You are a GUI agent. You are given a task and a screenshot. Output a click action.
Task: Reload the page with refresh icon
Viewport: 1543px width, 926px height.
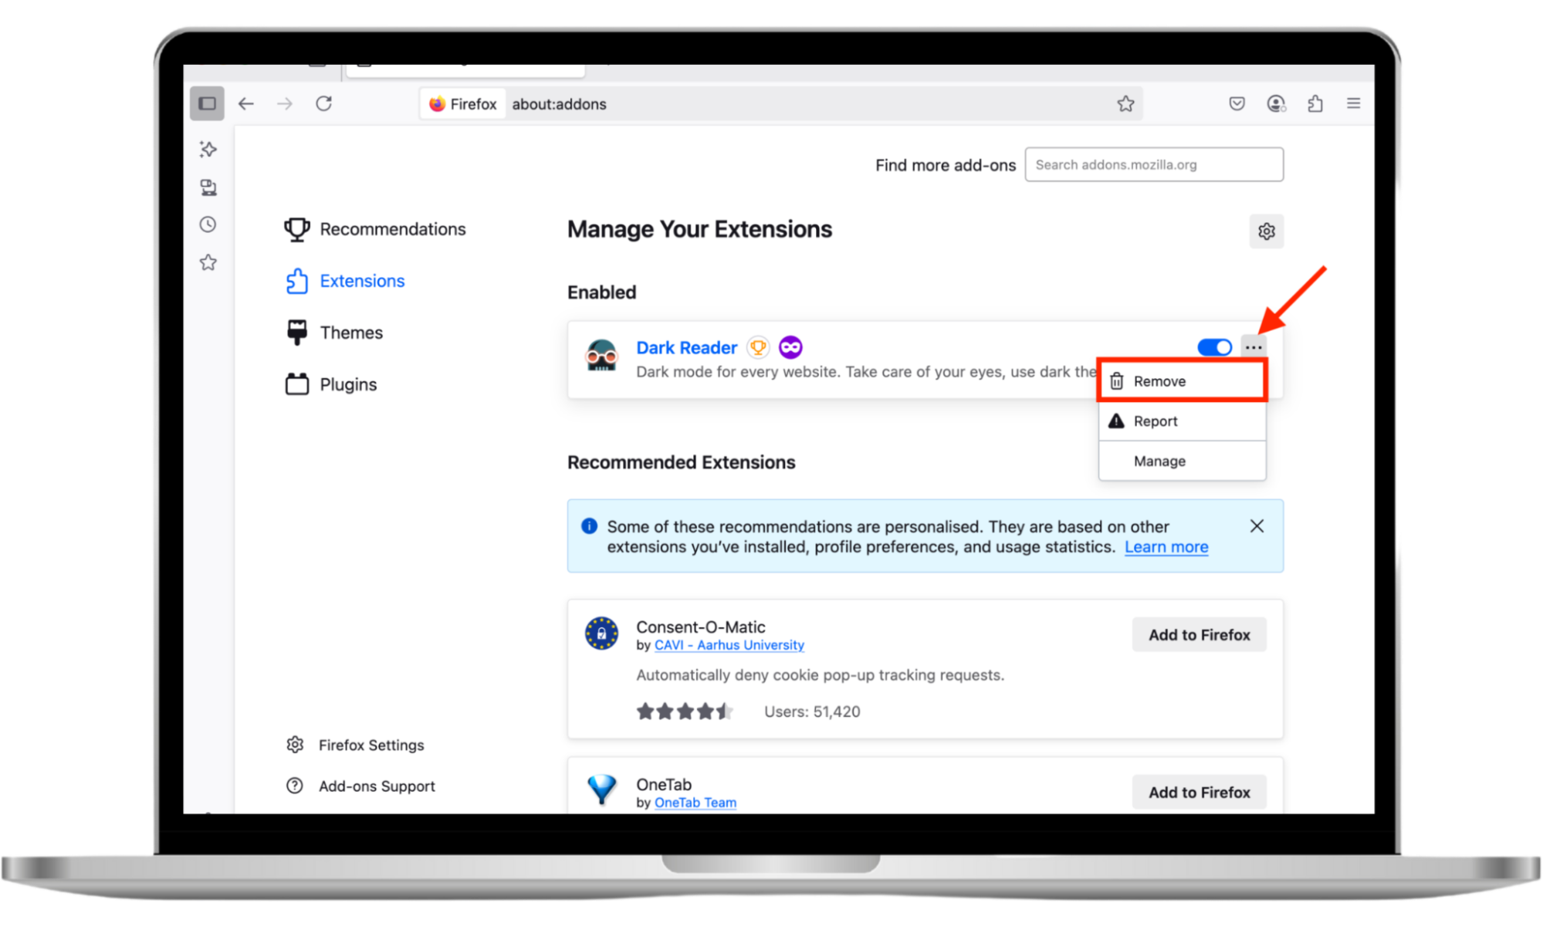coord(323,103)
